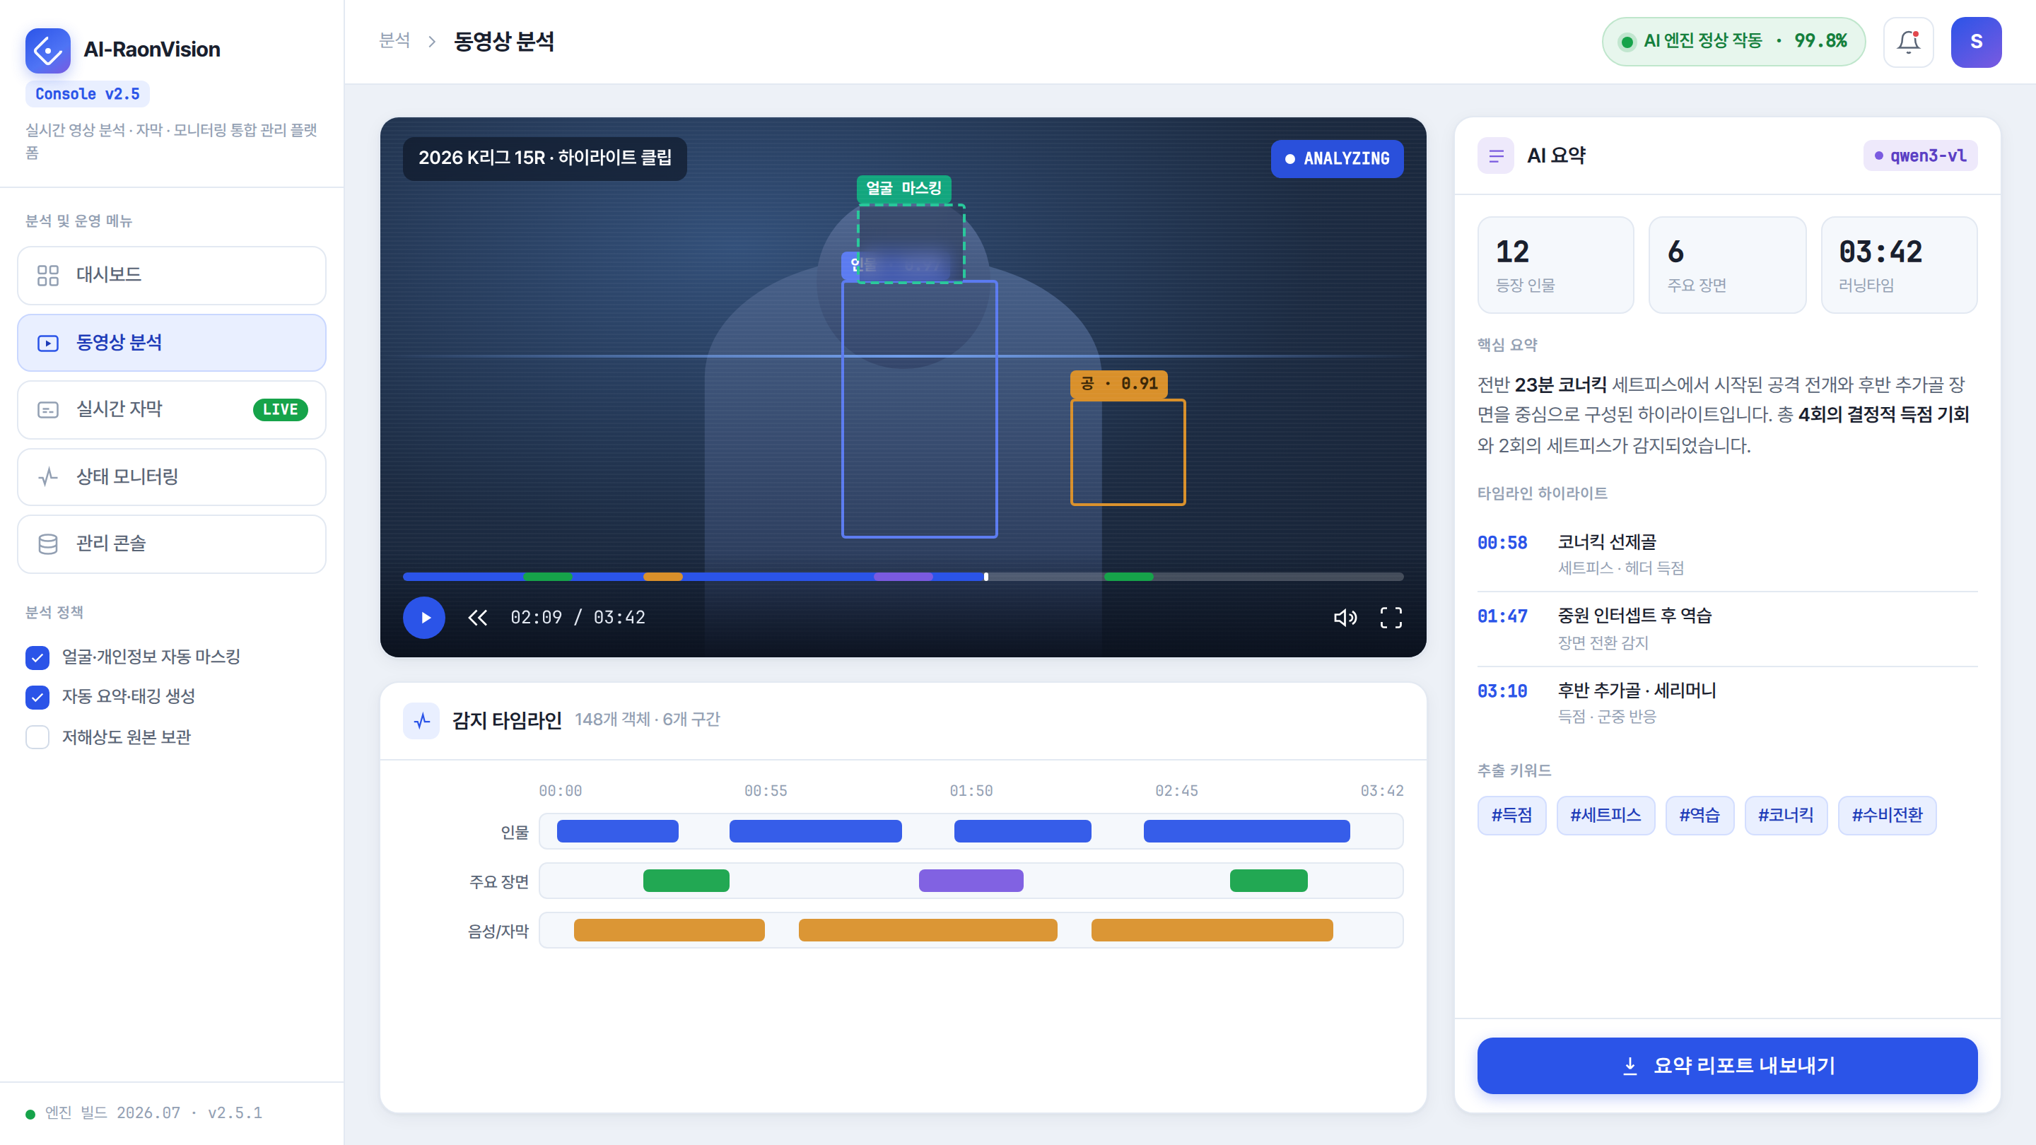Open 실시간 자막 menu item
This screenshot has width=2036, height=1145.
pos(172,409)
